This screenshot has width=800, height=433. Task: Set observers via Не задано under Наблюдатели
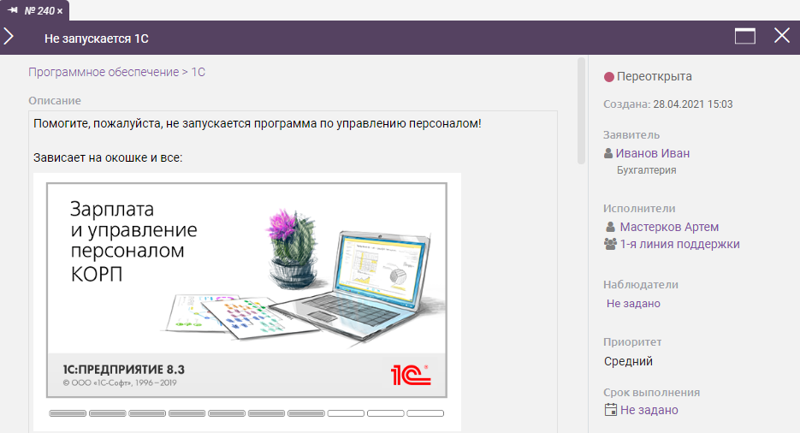633,304
